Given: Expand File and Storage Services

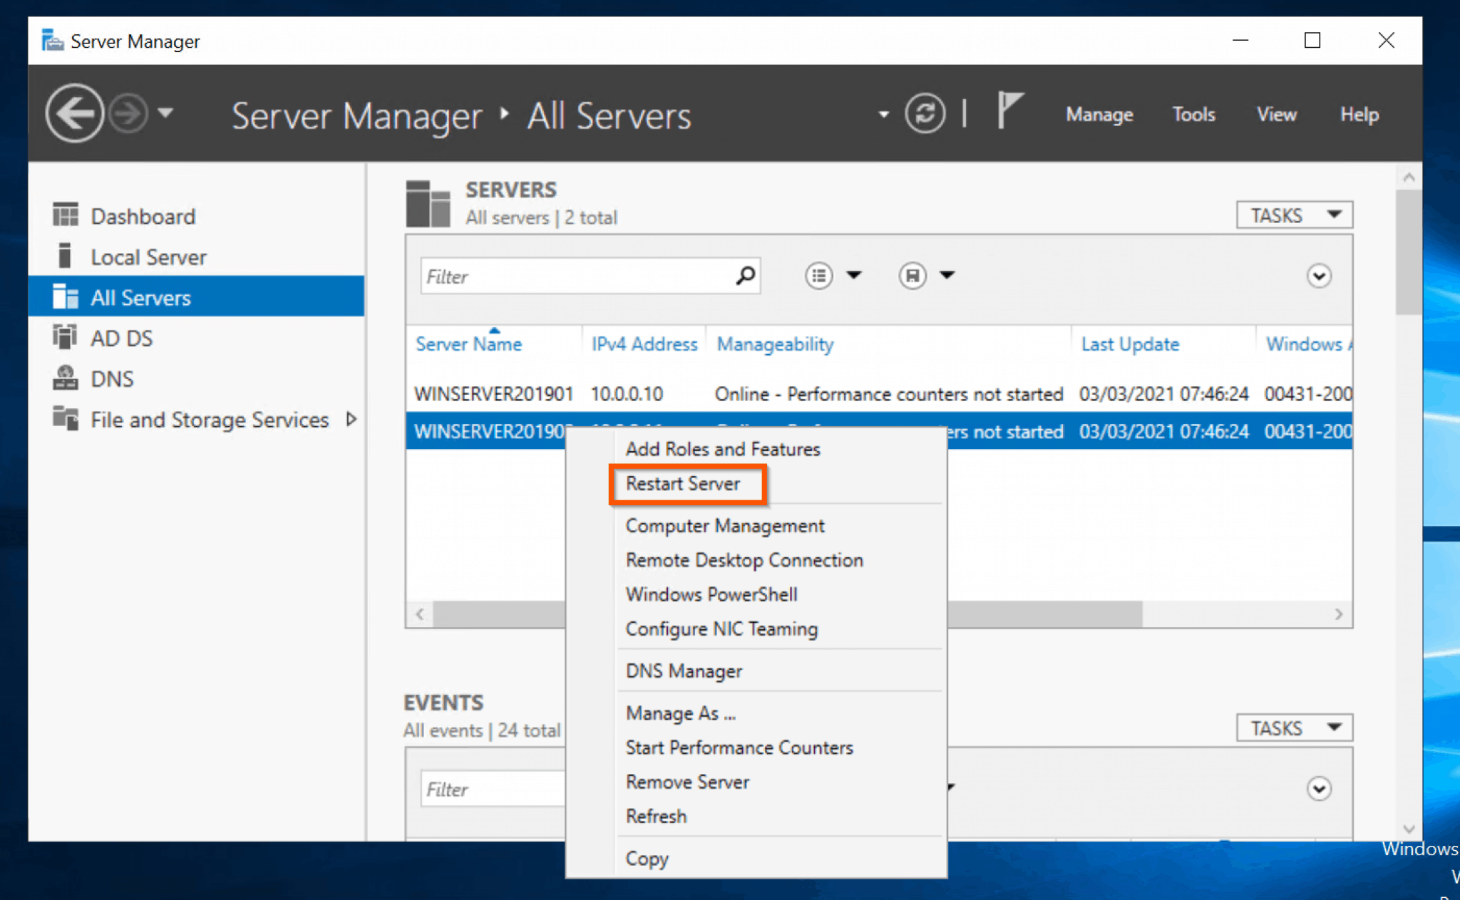Looking at the screenshot, I should coord(353,420).
